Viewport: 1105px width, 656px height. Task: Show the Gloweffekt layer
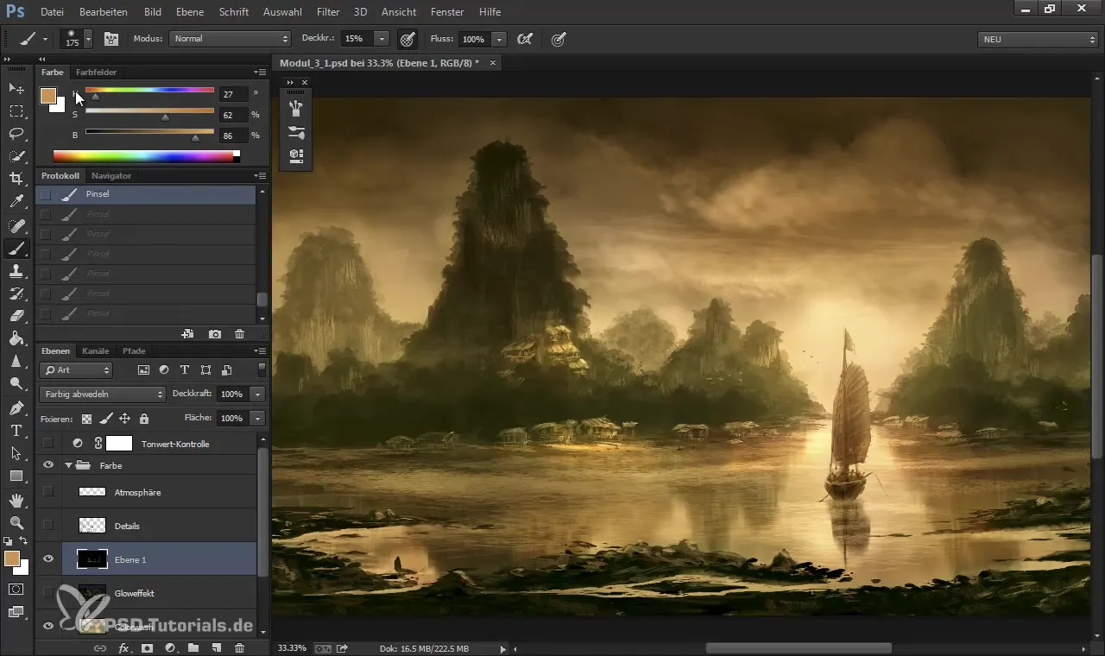(48, 593)
